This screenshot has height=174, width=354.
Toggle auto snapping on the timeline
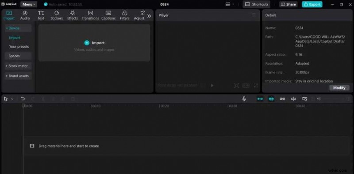click(271, 99)
